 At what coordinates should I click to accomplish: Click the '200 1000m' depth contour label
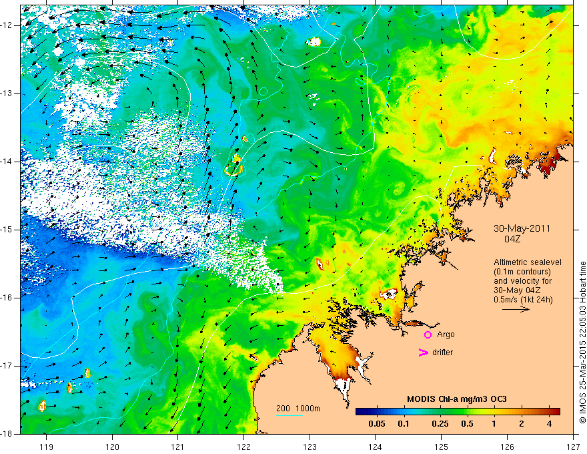[298, 409]
